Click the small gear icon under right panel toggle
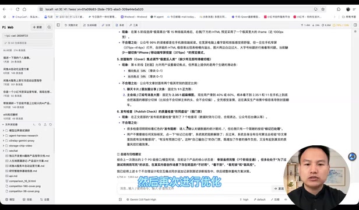 [356, 32]
